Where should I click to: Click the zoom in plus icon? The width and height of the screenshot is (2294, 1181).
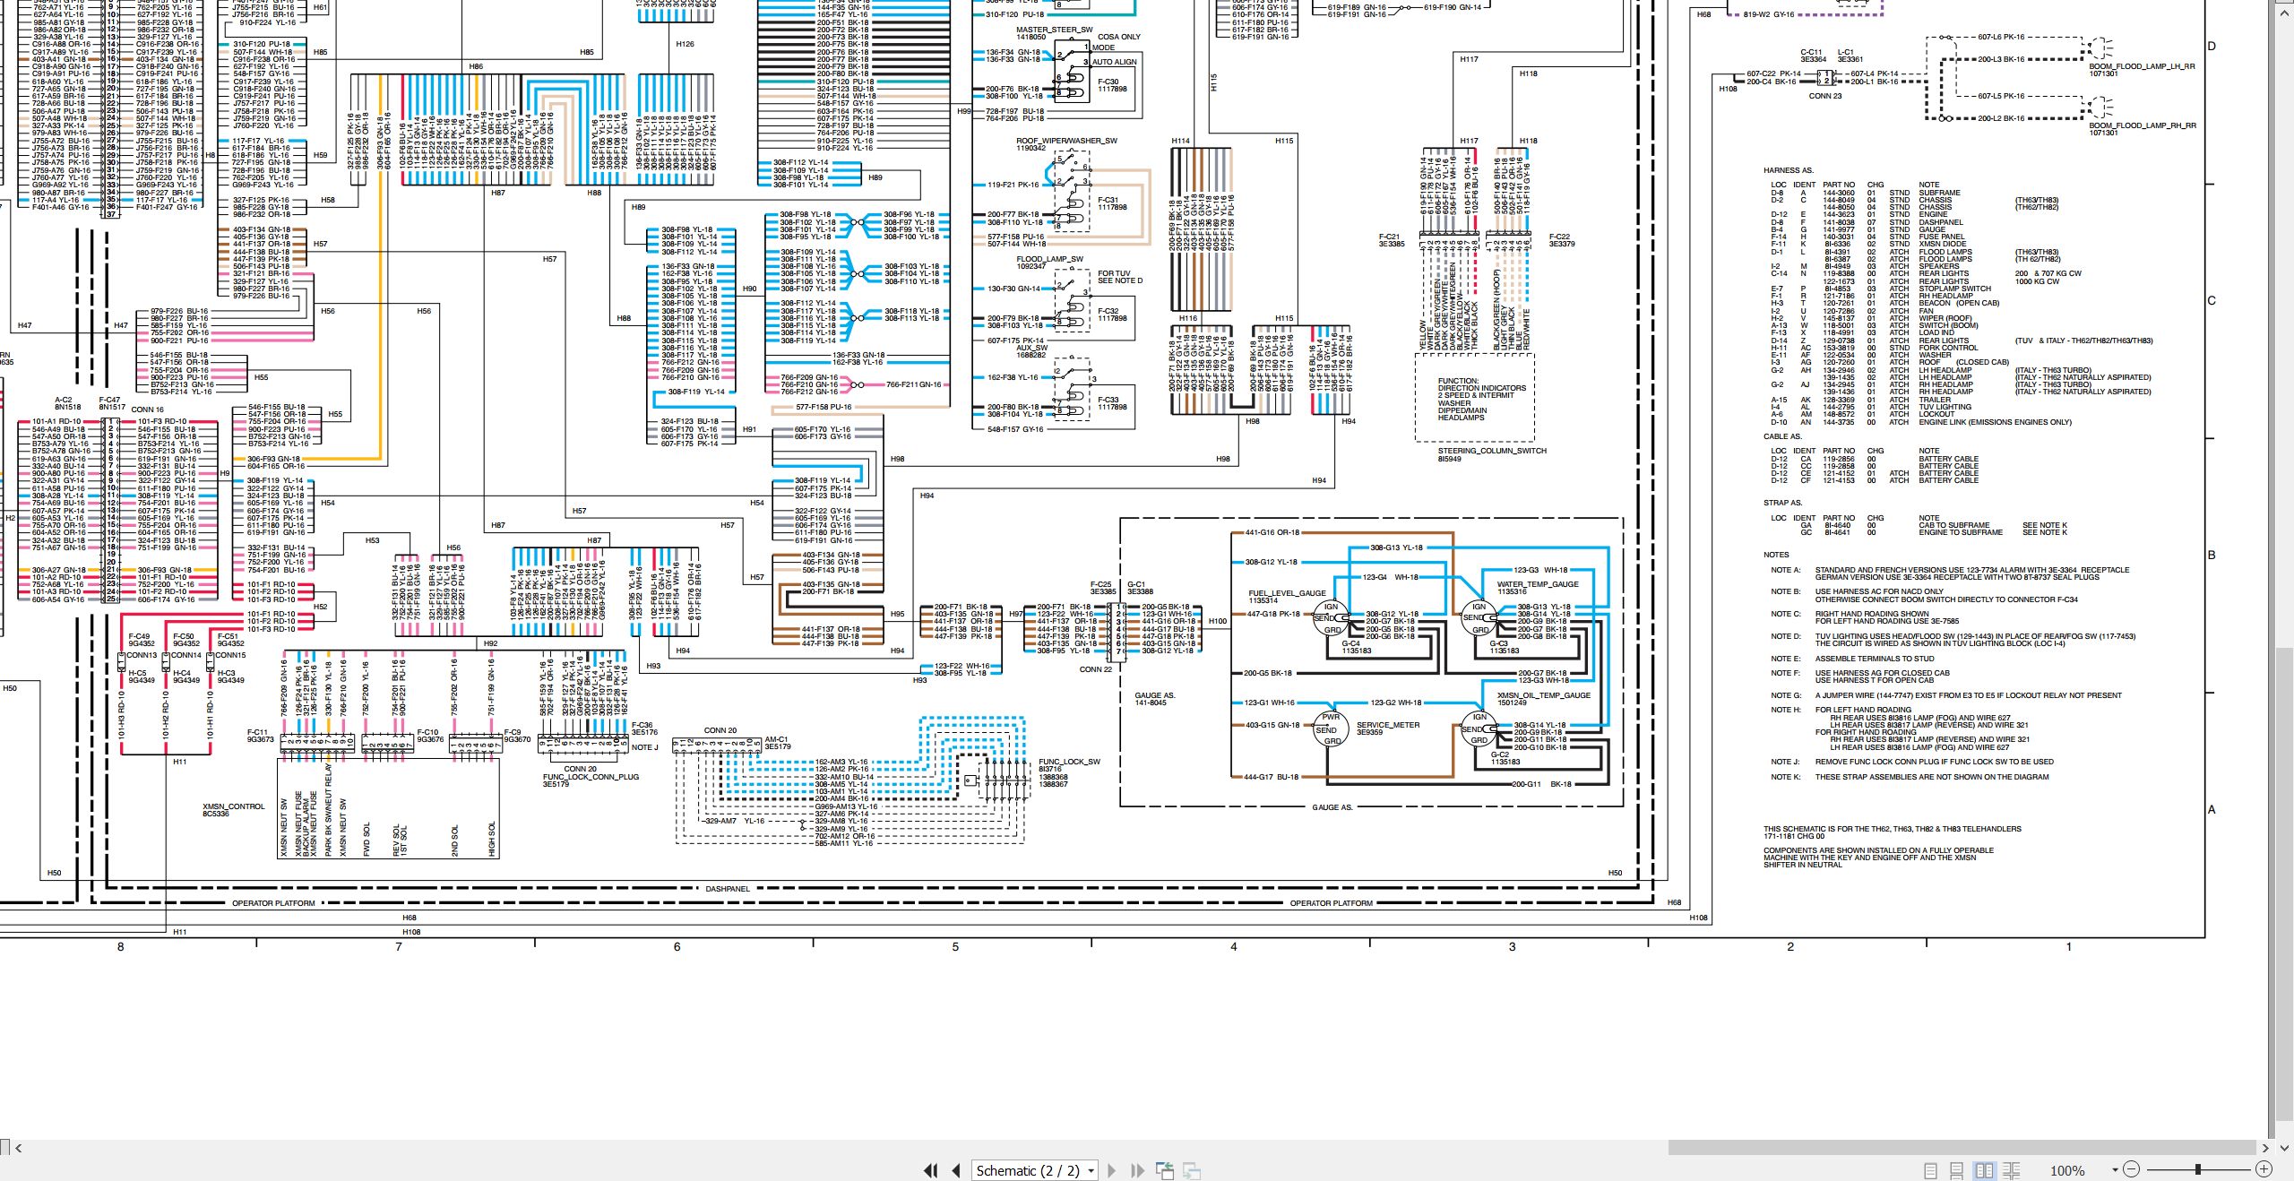click(2264, 1169)
